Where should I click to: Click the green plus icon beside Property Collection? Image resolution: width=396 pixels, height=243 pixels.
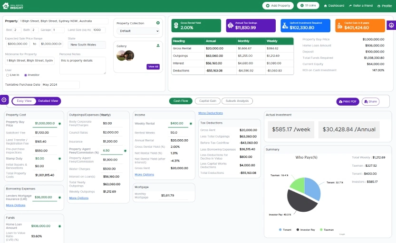[158, 23]
